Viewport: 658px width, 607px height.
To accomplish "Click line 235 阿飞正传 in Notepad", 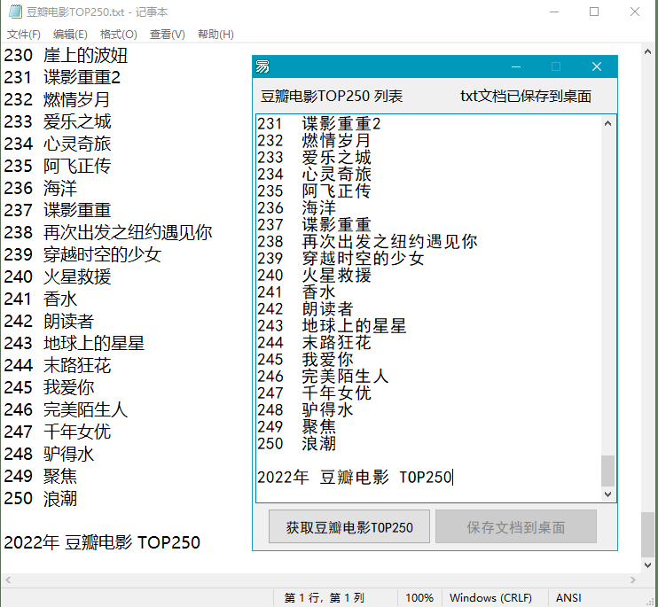I will coord(57,167).
